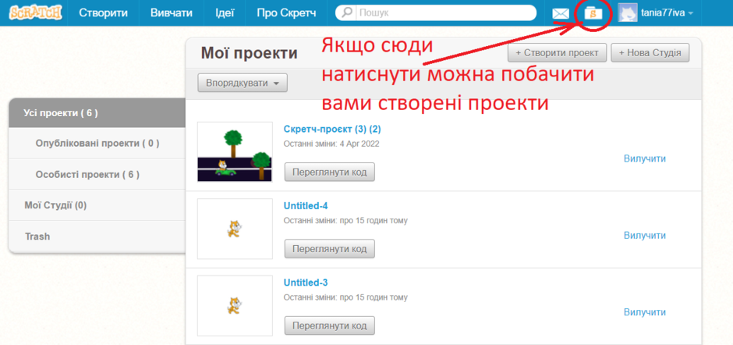
Task: Select Особисті проекти ( 6 ) tab
Action: [97, 174]
